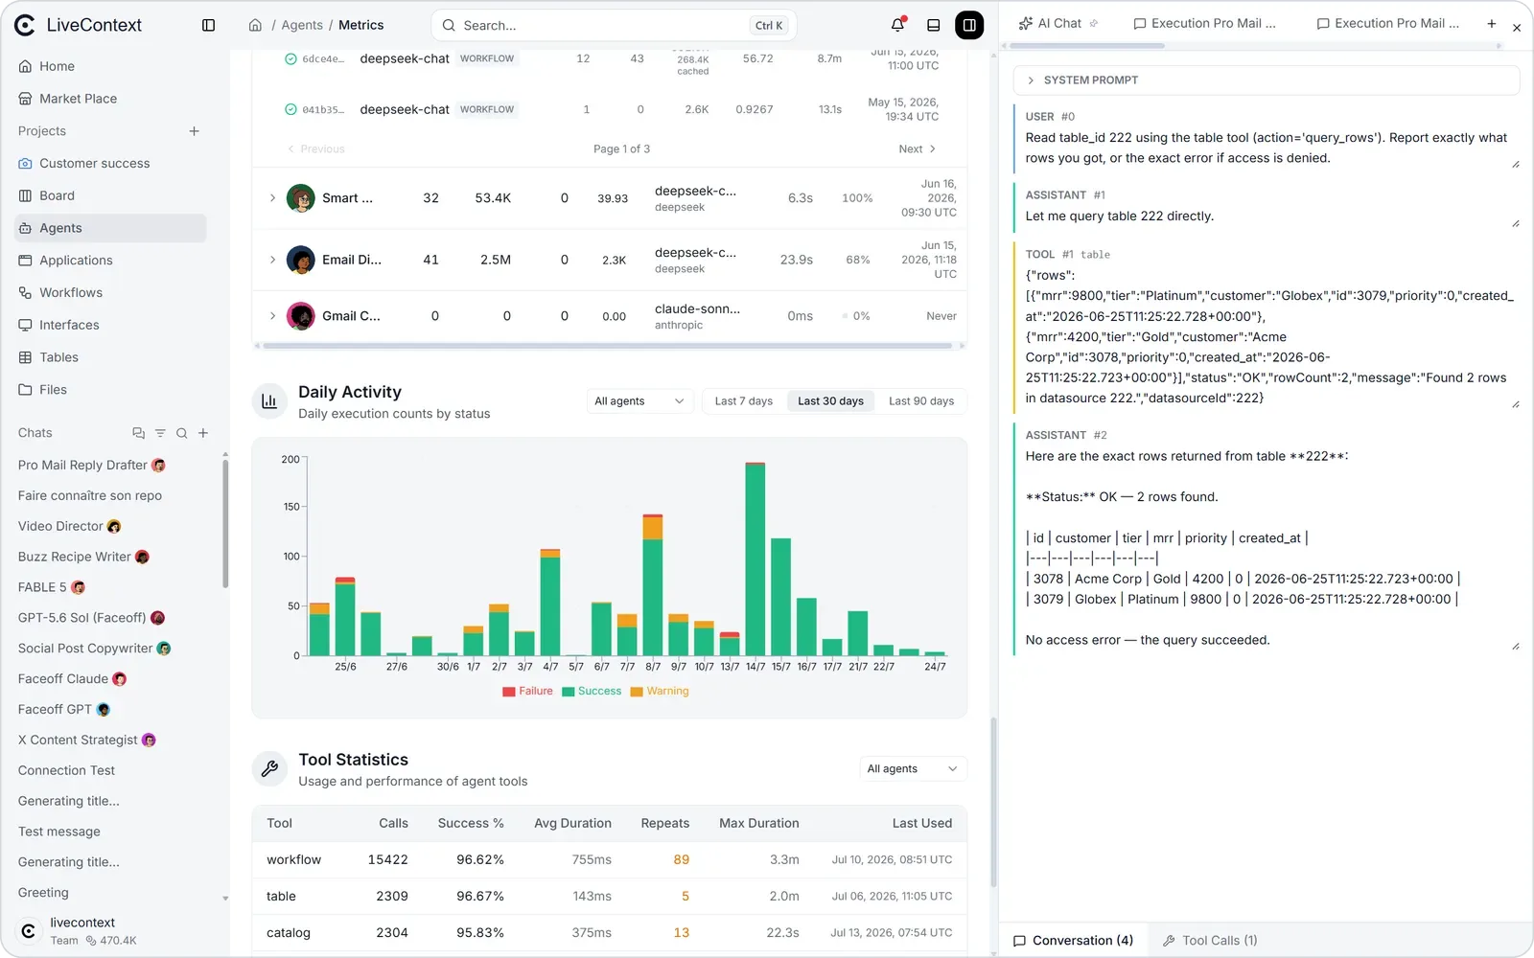The image size is (1534, 958).
Task: Select the Last 7 days range
Action: coord(743,401)
